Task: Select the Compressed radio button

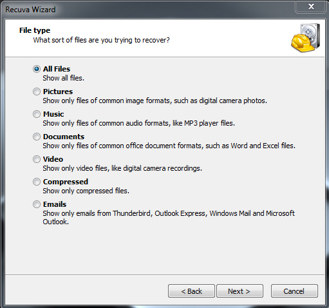Action: point(37,182)
